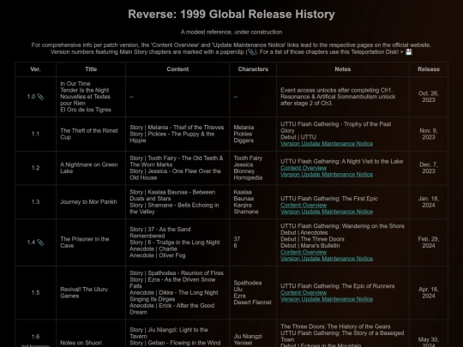
Task: Click version number 1.1 cell
Action: pos(35,134)
